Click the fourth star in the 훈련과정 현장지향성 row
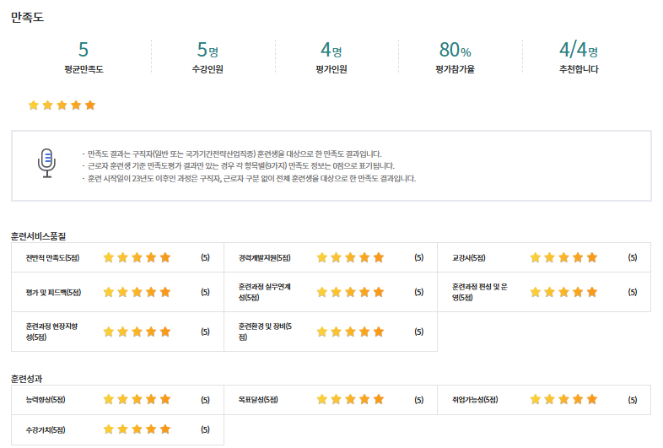663x448 pixels. (x=151, y=332)
